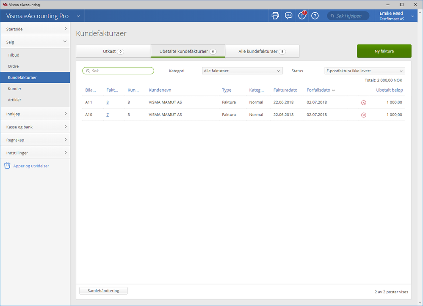Click the printer icon in header
This screenshot has width=423, height=306.
pos(275,16)
